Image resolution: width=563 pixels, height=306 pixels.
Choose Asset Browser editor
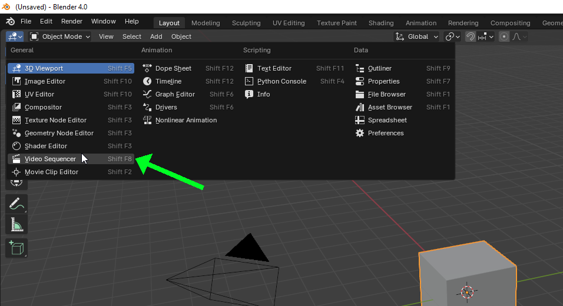point(402,107)
